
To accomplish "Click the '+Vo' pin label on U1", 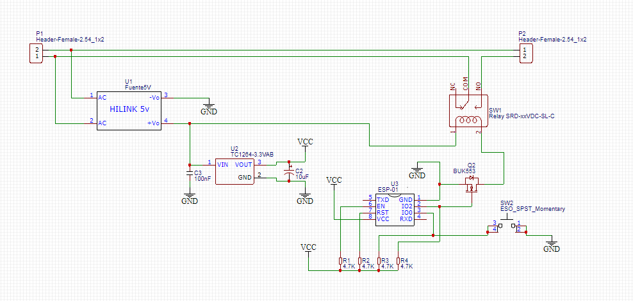I will tap(154, 123).
